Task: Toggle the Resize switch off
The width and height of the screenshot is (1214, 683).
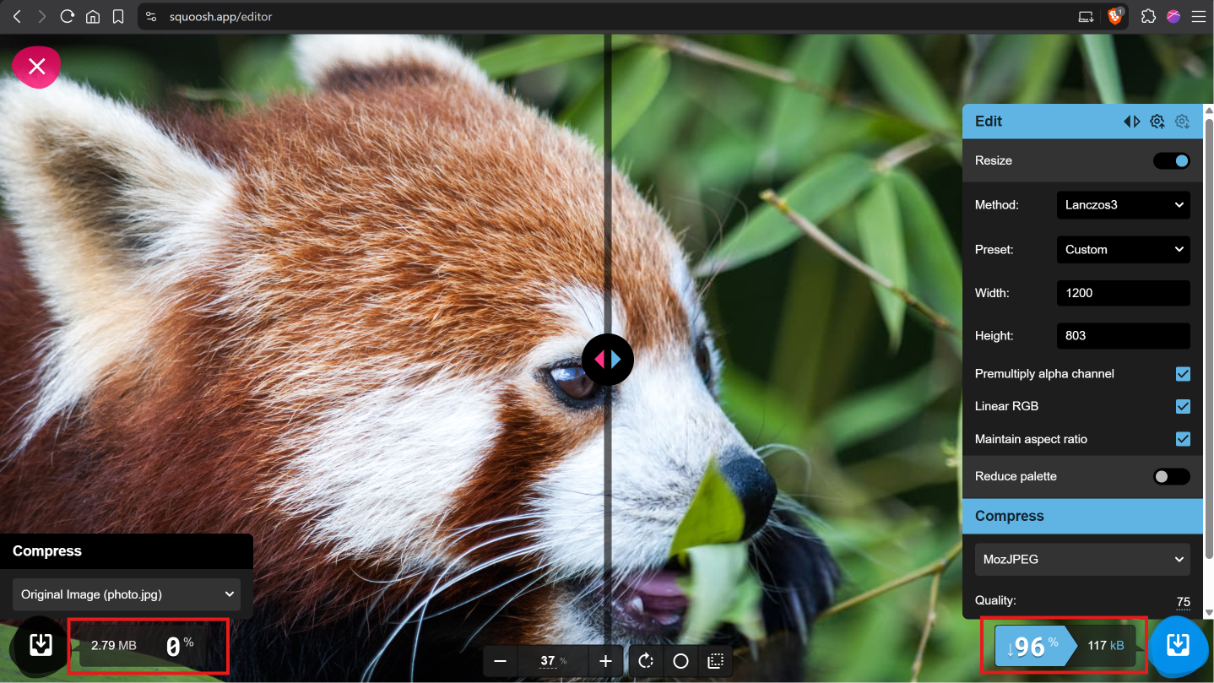Action: click(x=1172, y=160)
